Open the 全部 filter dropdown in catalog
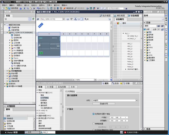The height and width of the screenshot is (135, 169). [x=158, y=29]
